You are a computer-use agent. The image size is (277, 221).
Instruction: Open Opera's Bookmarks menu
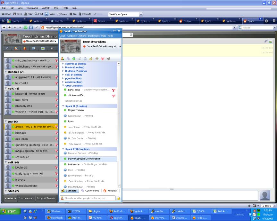[x=32, y=8]
